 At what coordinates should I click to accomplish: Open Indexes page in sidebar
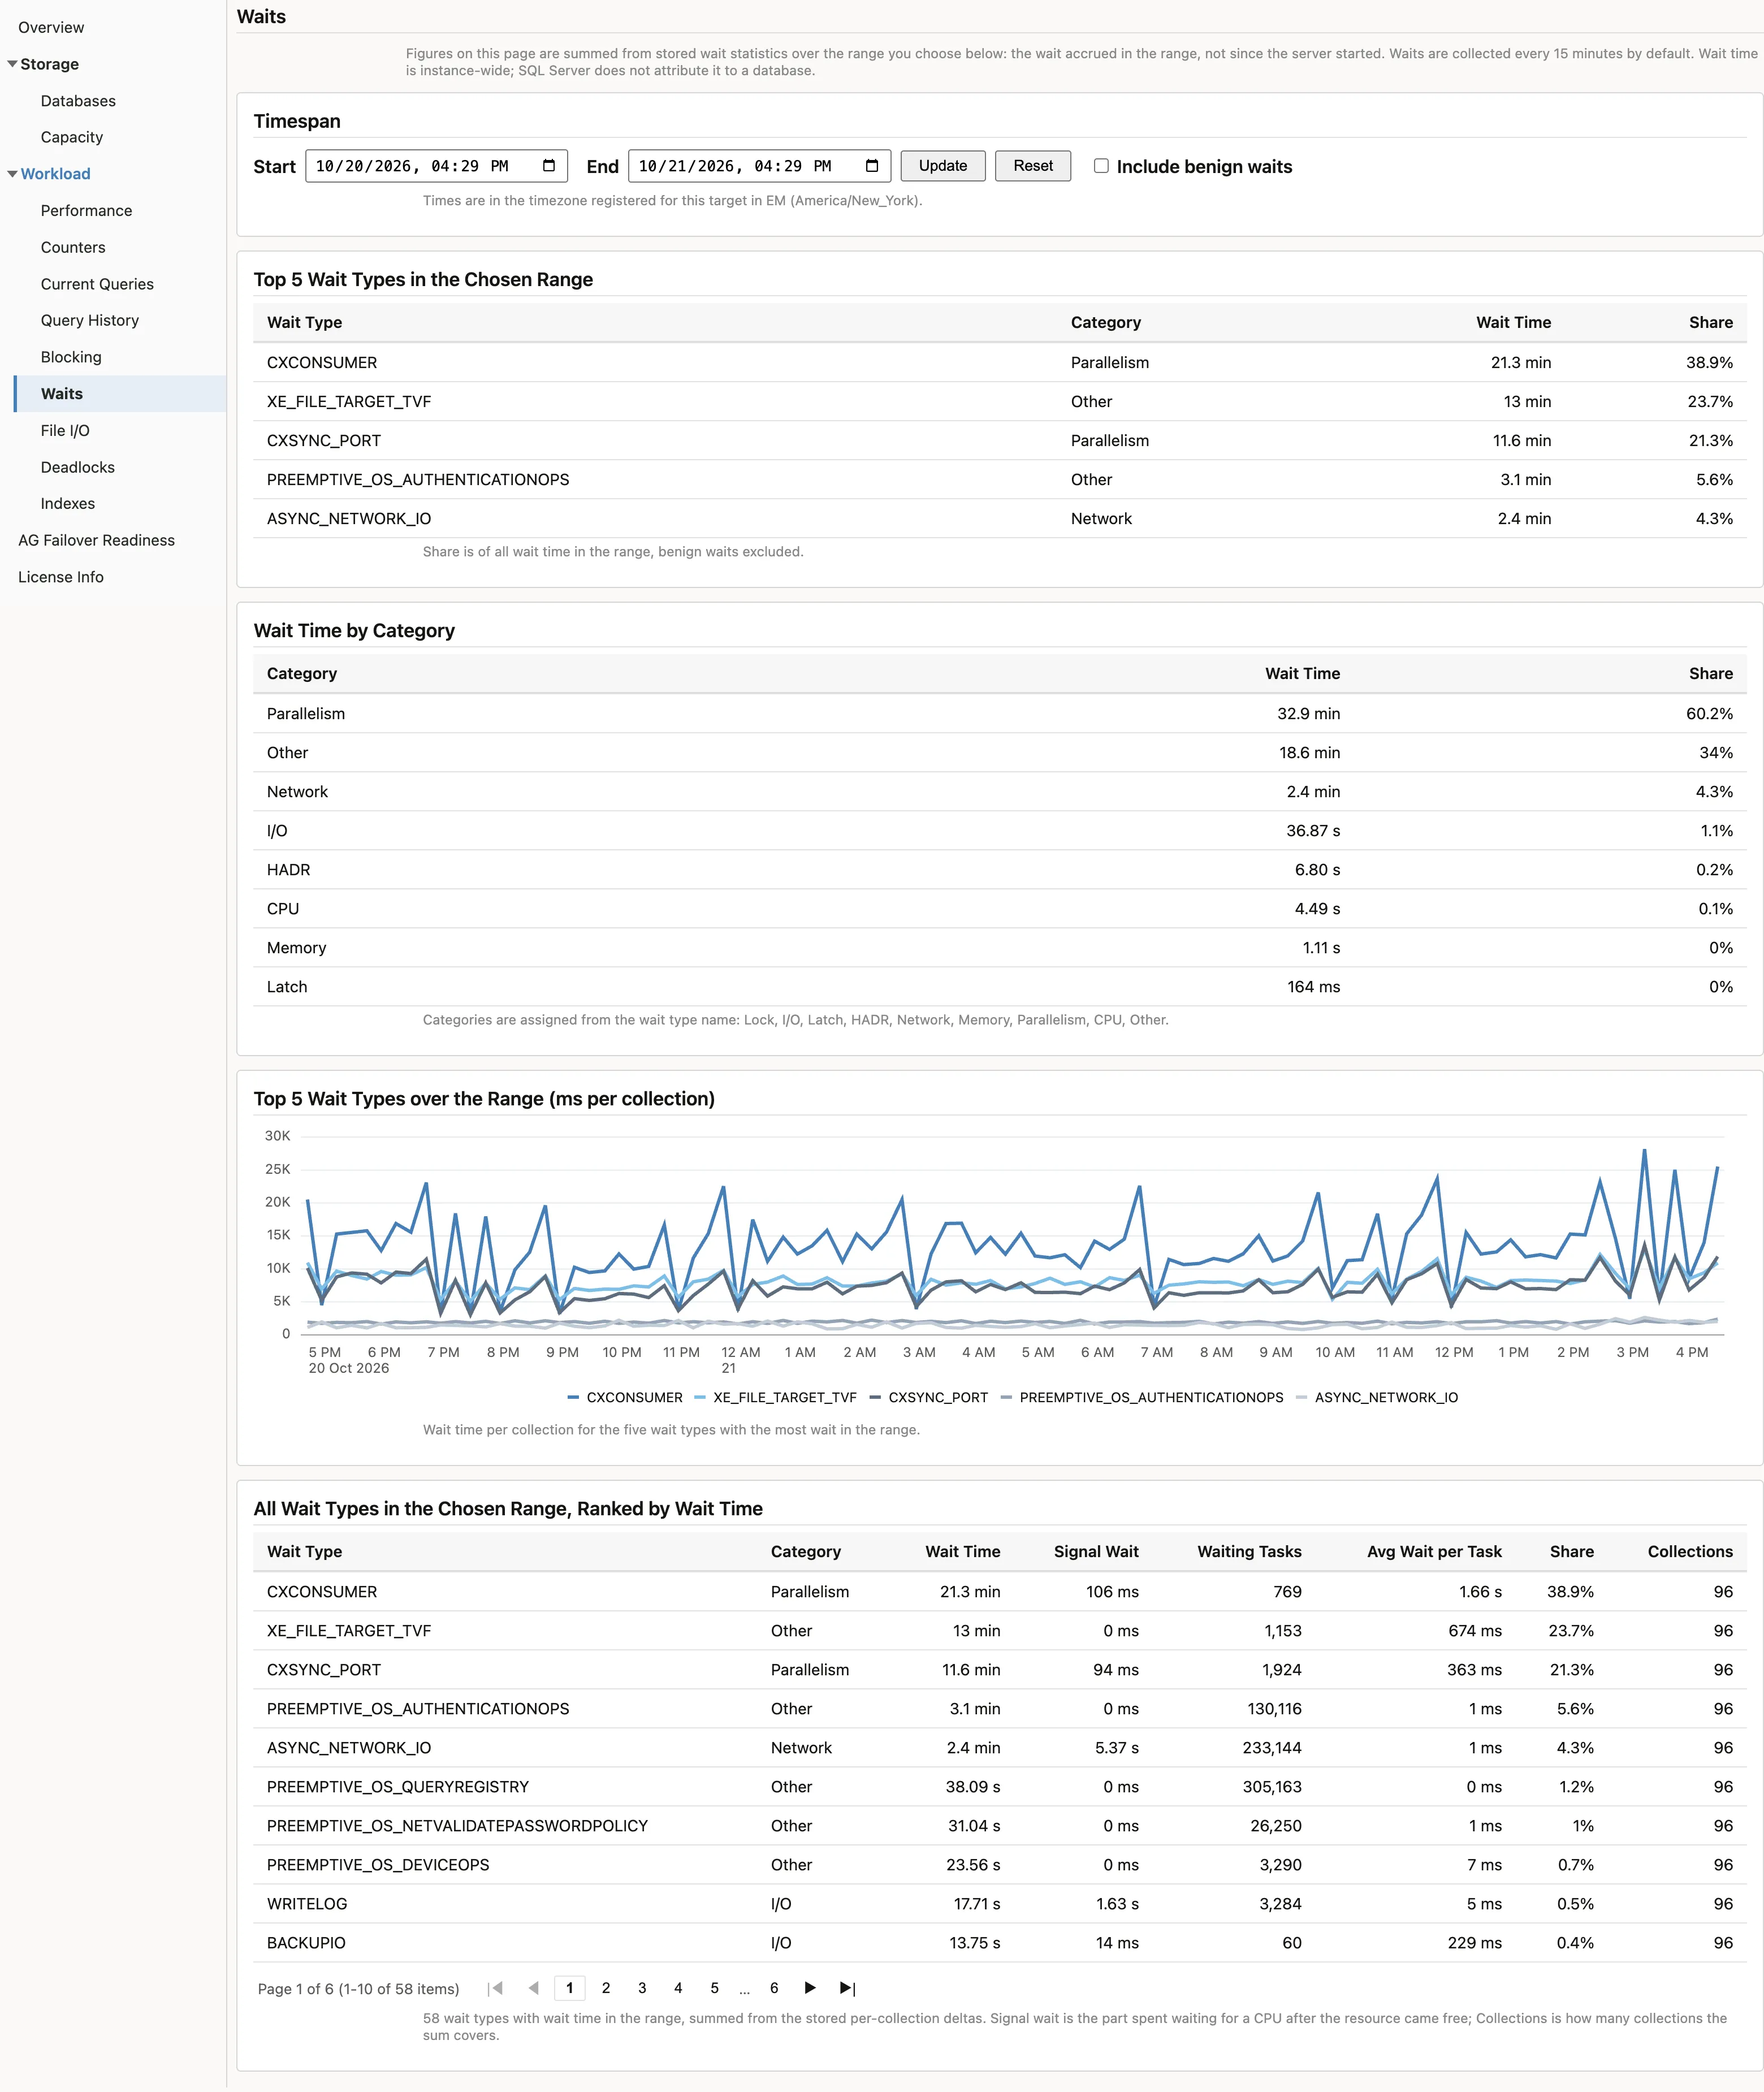coord(68,503)
